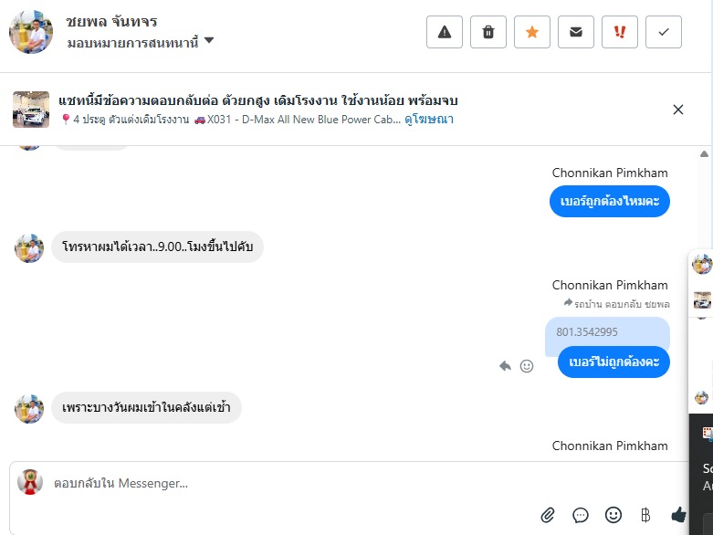Click the warning triangle report button

445,32
